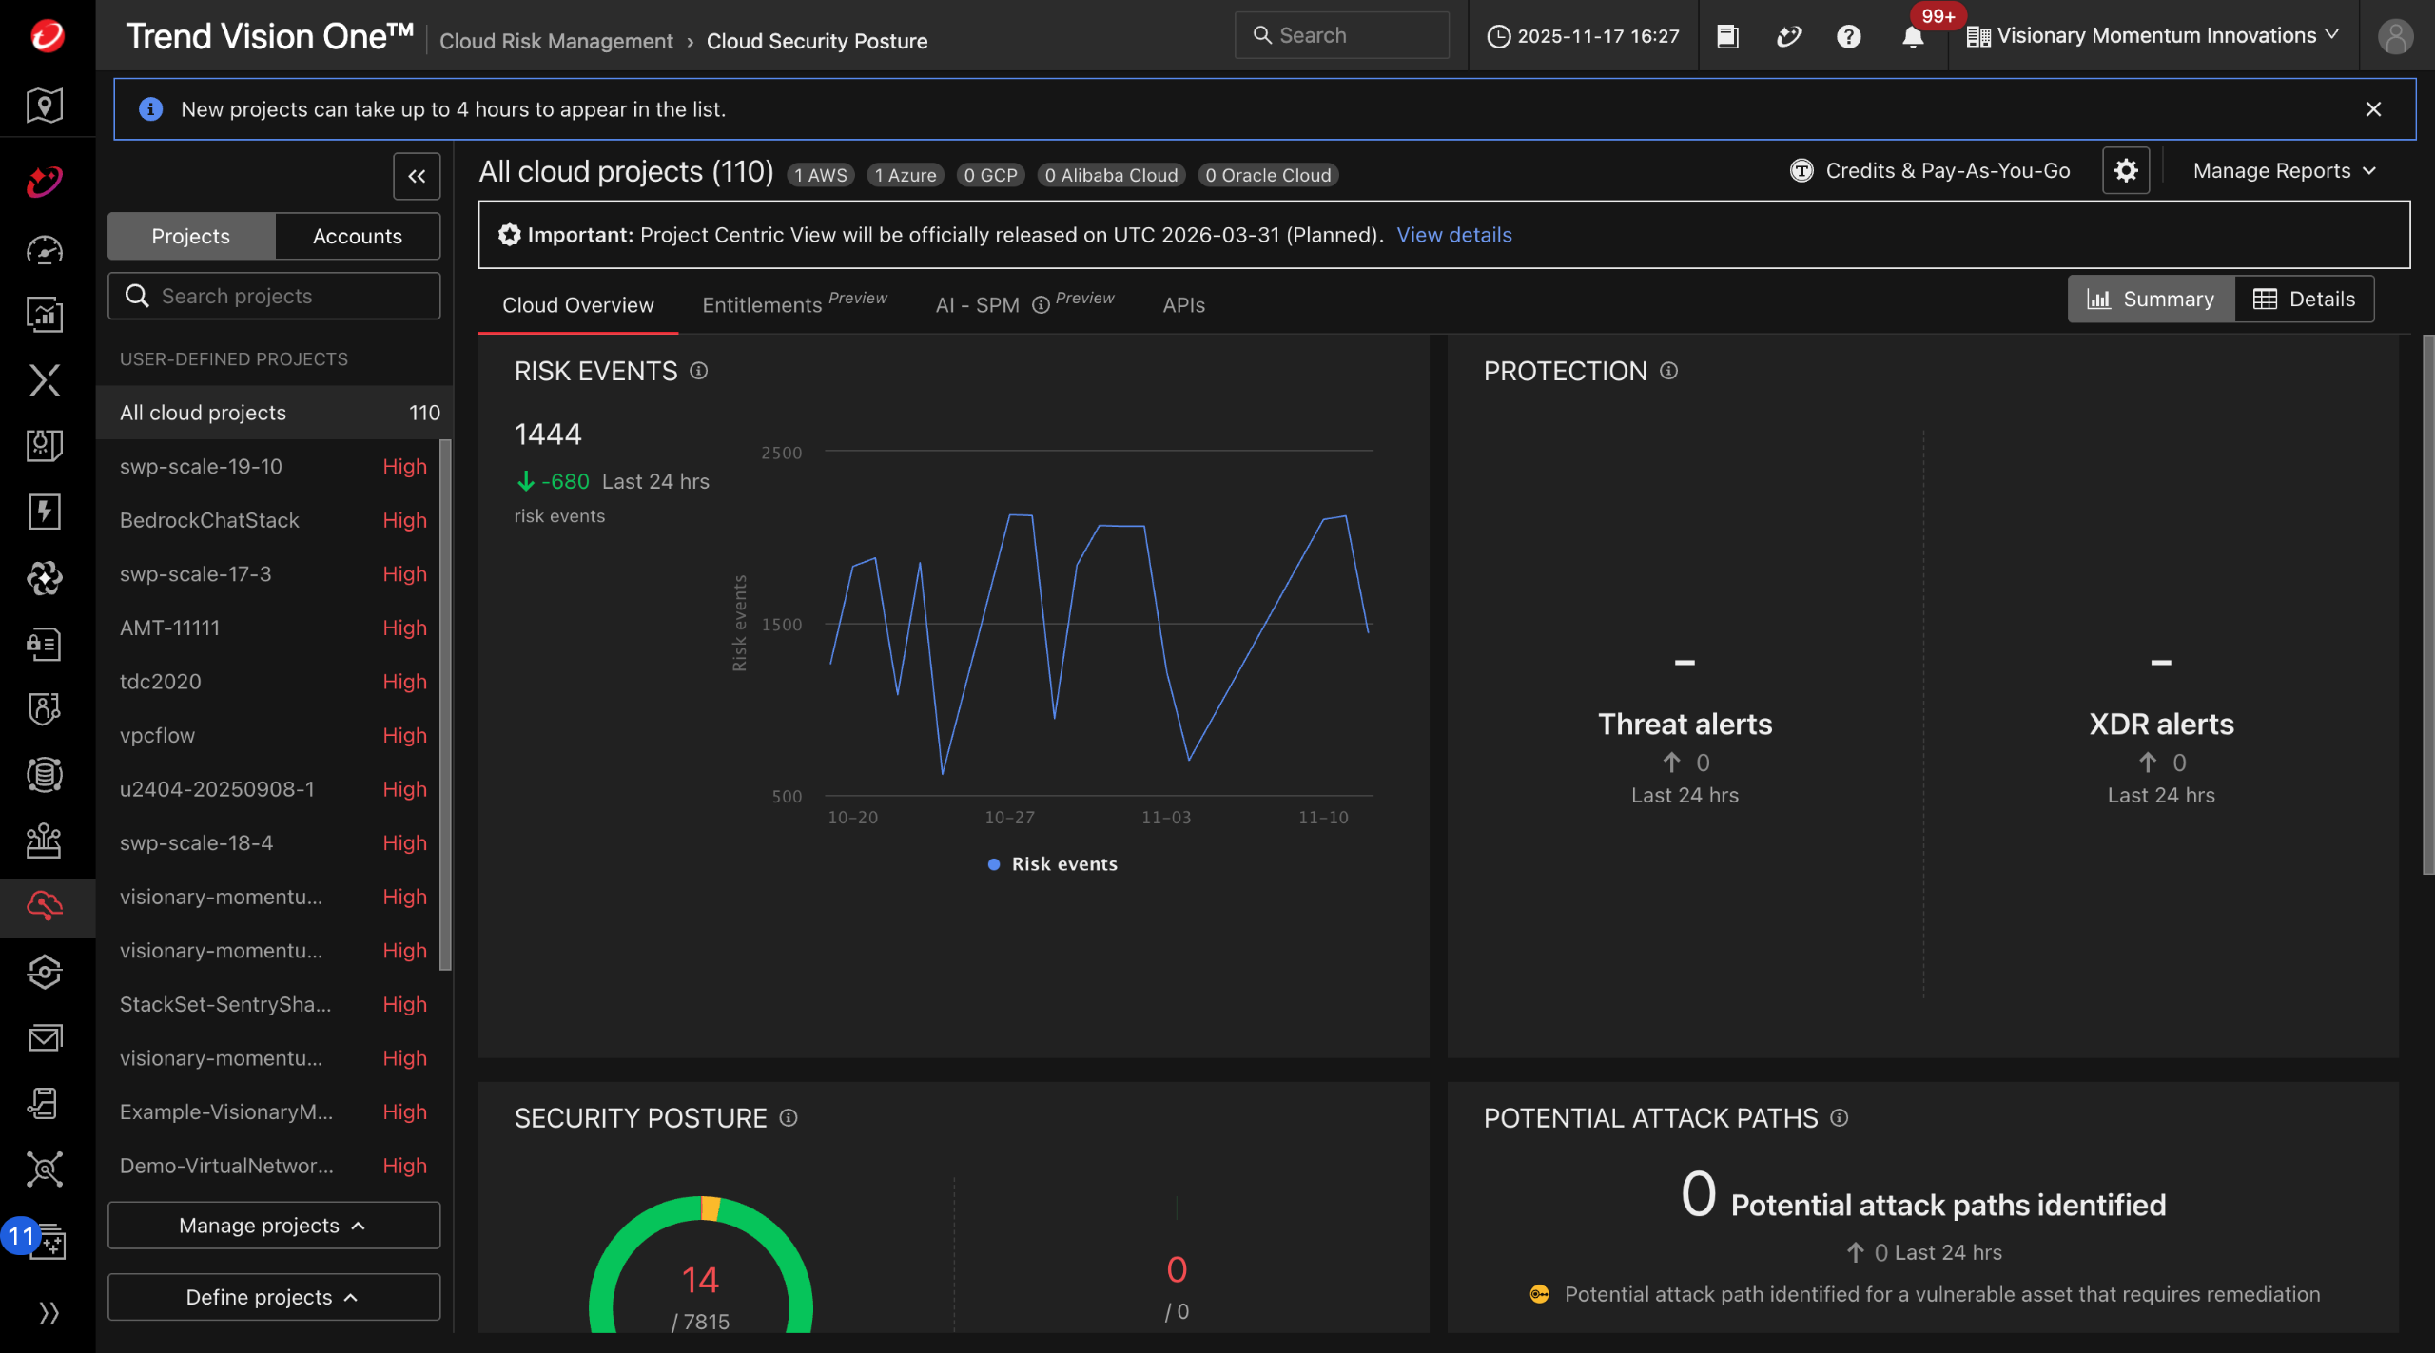2435x1353 pixels.
Task: Open Credits & Pay-As-You-Go
Action: pyautogui.click(x=1947, y=171)
